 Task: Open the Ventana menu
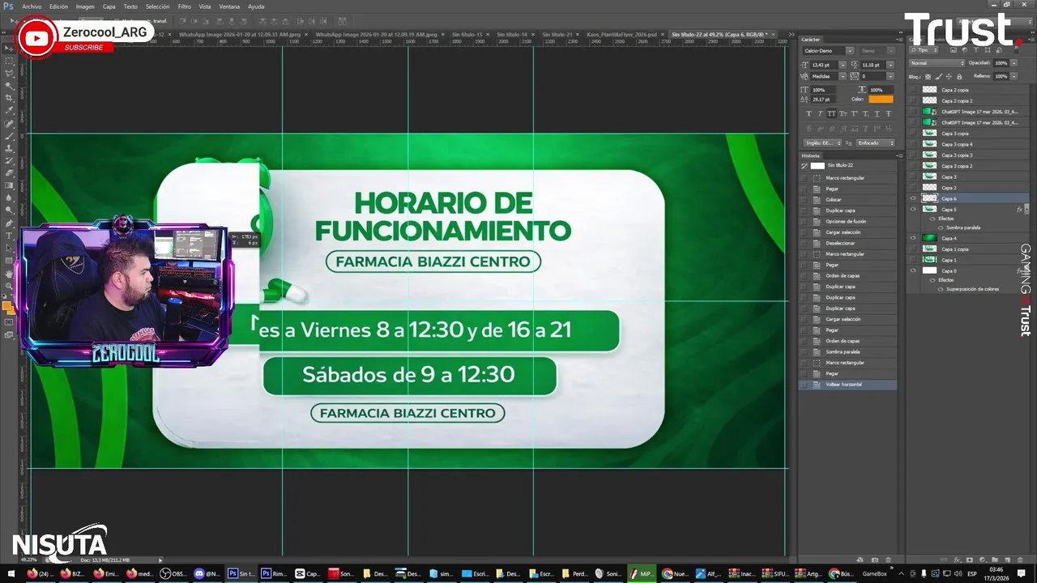pos(228,6)
